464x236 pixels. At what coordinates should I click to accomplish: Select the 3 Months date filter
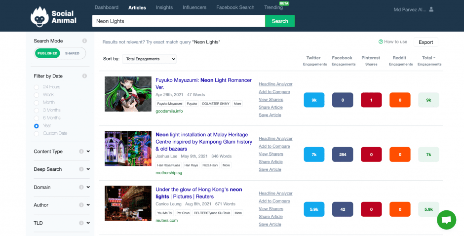pyautogui.click(x=37, y=110)
